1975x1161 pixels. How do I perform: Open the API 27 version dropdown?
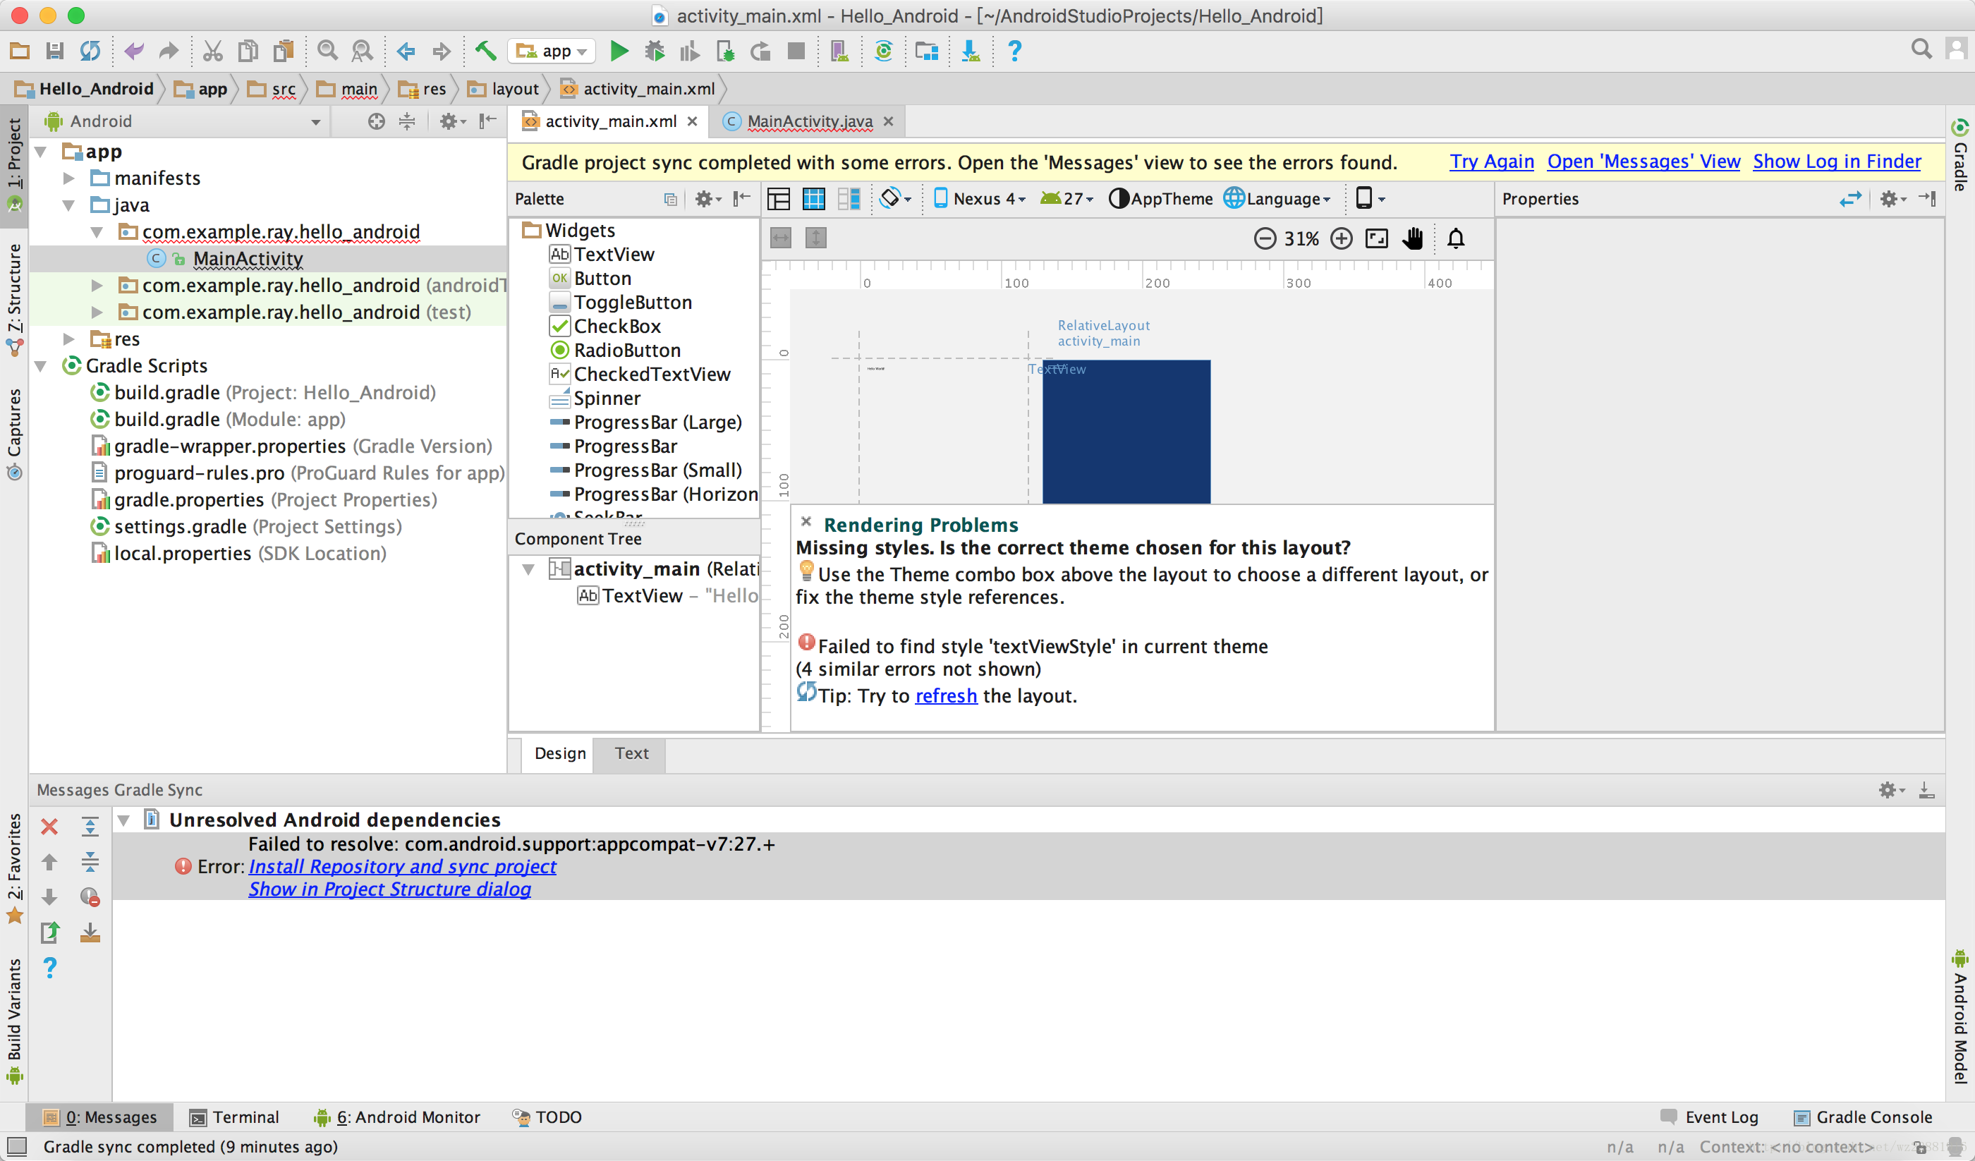coord(1066,198)
